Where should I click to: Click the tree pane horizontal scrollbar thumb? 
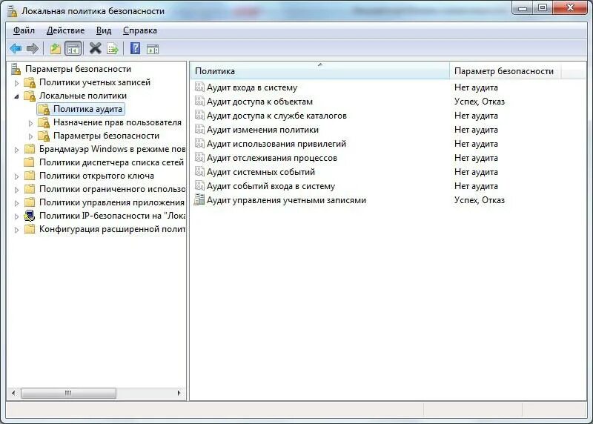pyautogui.click(x=68, y=393)
